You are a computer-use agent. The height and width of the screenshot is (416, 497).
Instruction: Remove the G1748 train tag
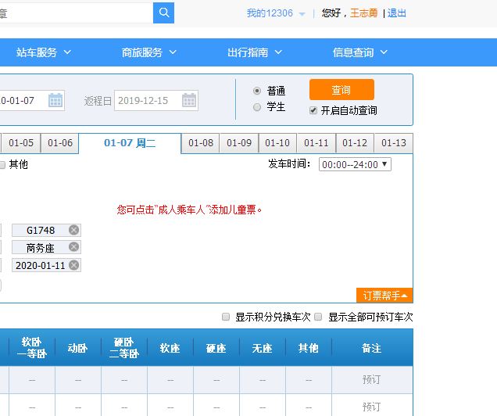click(74, 230)
